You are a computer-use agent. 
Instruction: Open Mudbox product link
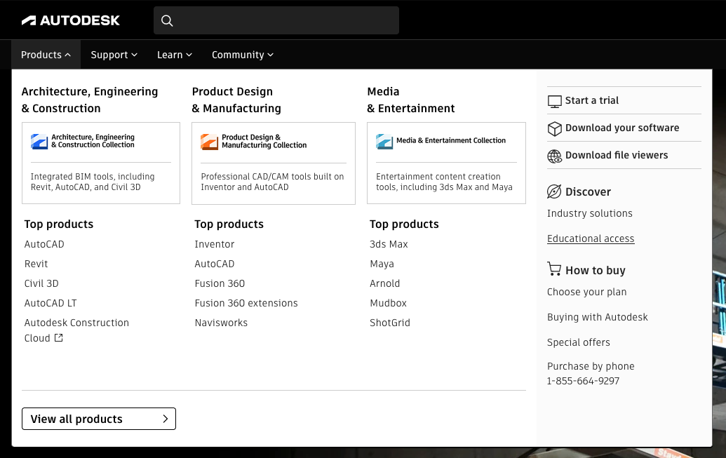click(x=388, y=303)
